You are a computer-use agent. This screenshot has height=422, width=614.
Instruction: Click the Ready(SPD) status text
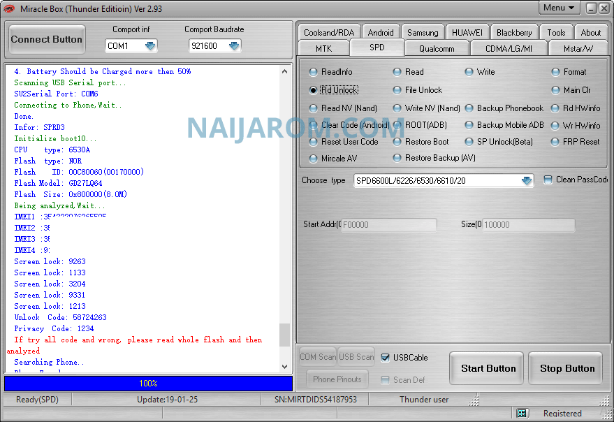tap(37, 400)
